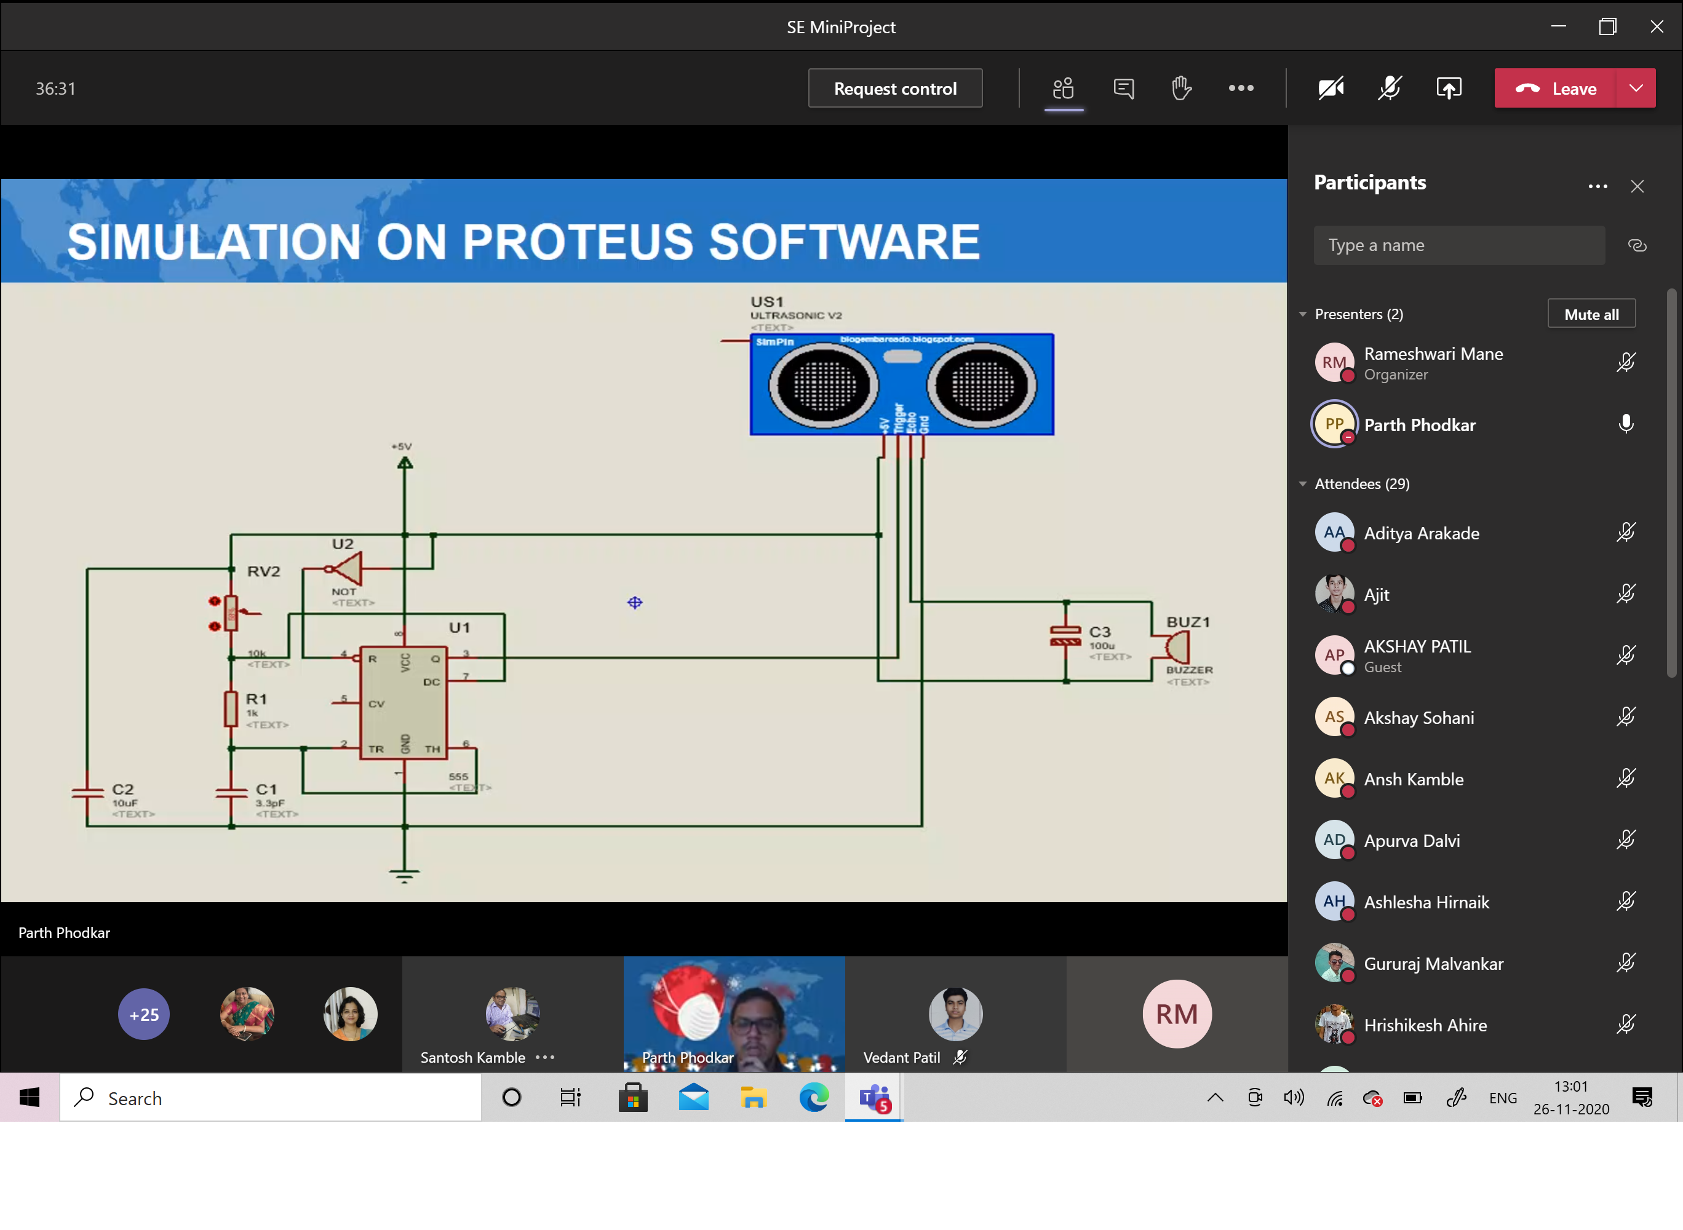Collapse the Attendees section
The image size is (1683, 1230).
(1303, 484)
